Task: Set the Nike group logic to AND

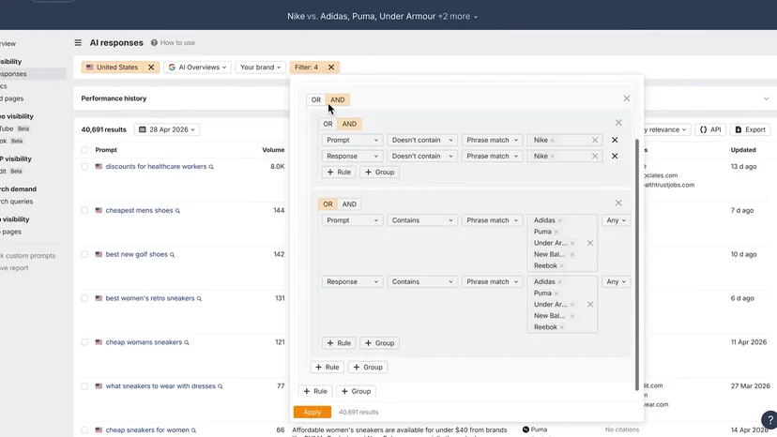Action: point(349,124)
